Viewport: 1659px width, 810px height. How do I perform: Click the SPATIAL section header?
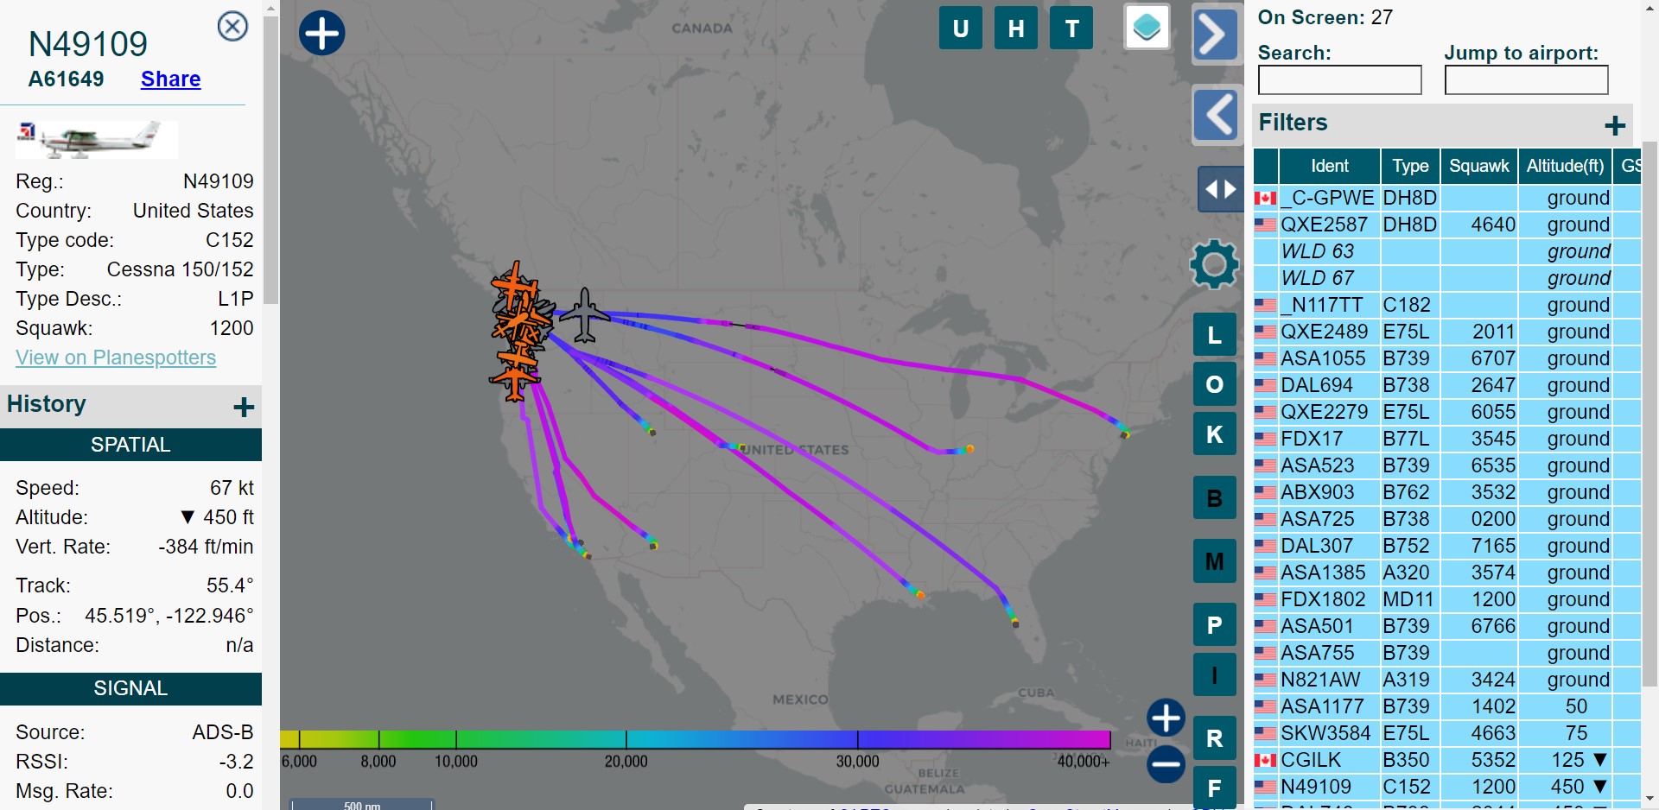[130, 445]
